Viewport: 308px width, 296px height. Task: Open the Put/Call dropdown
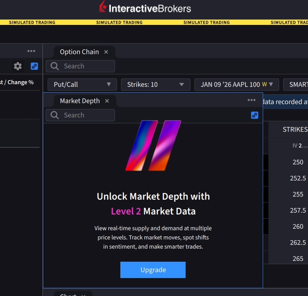click(82, 85)
